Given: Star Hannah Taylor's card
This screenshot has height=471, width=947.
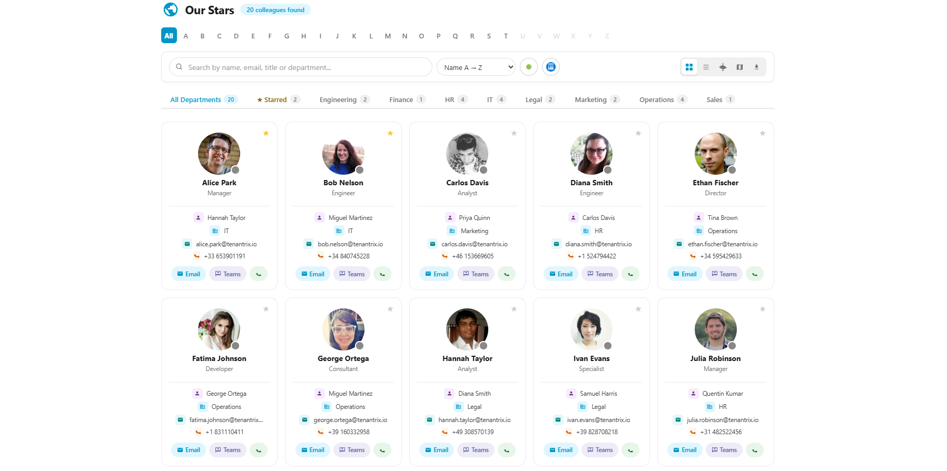Looking at the screenshot, I should point(514,309).
